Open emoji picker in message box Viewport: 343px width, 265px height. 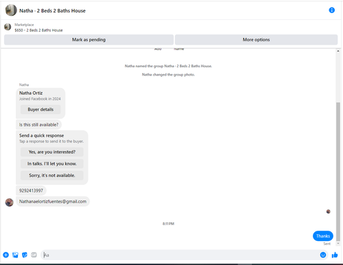click(x=323, y=255)
